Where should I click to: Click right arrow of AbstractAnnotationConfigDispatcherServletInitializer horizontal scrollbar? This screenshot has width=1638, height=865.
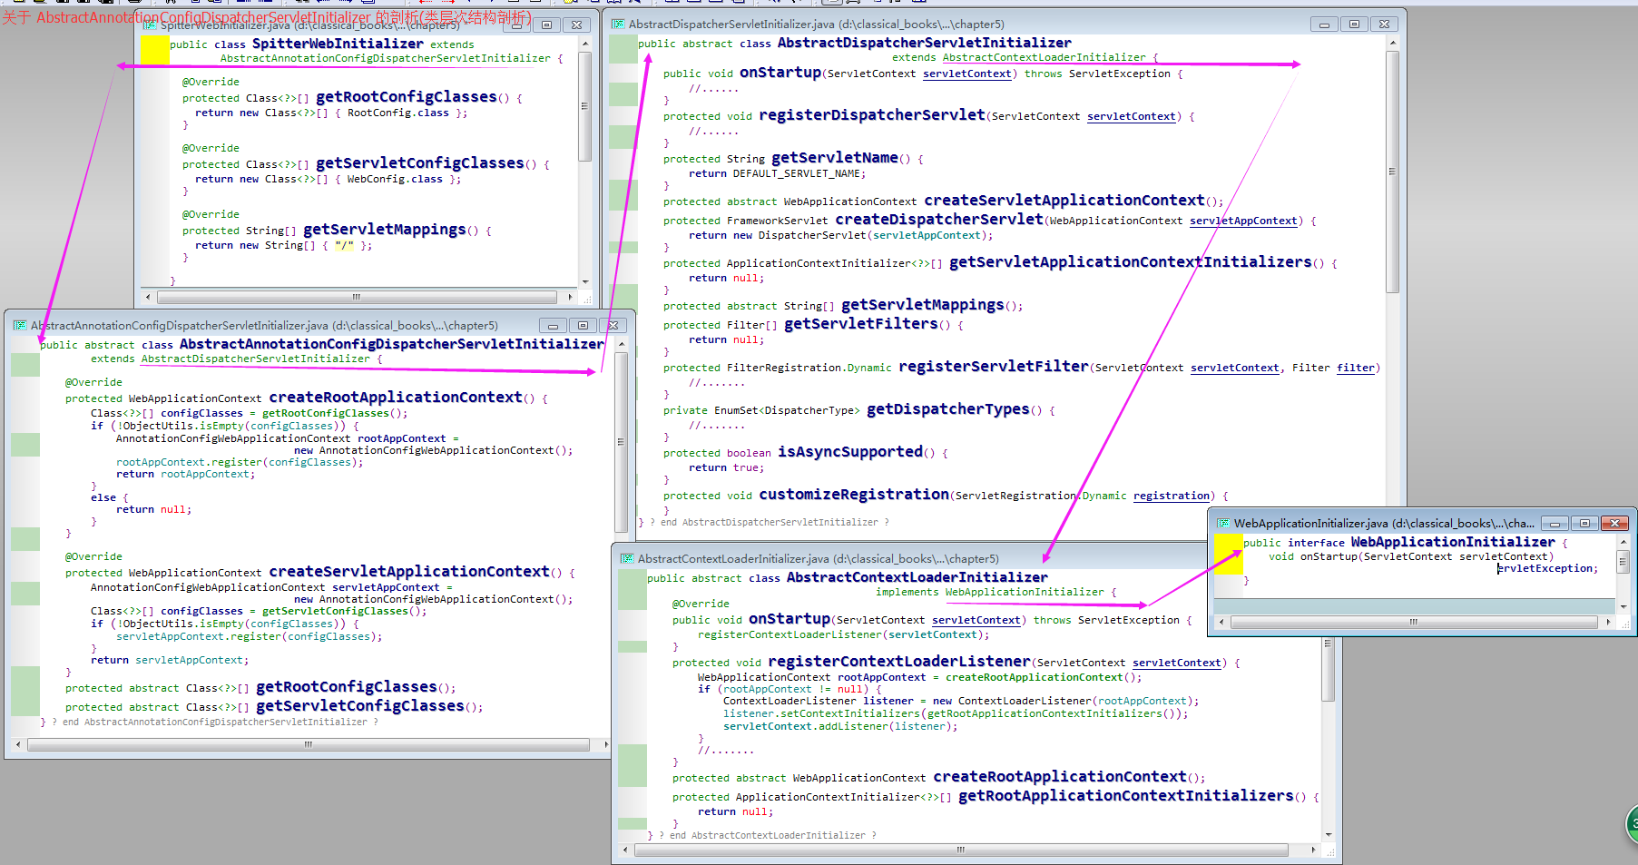[x=606, y=744]
